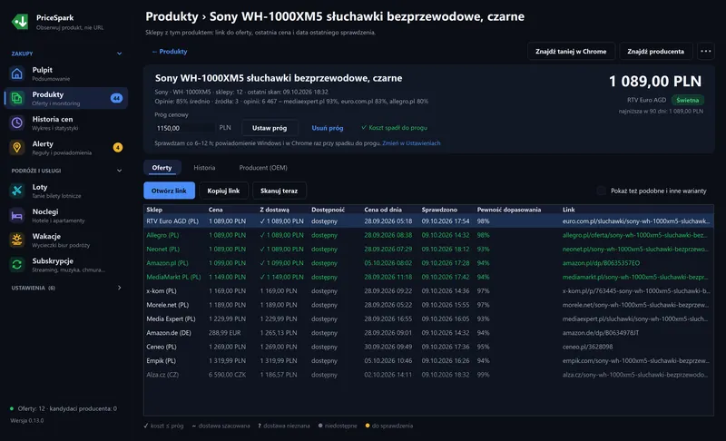Viewport: 726px width, 441px height.
Task: Click the Alerty yellow badge 4
Action: coord(118,148)
